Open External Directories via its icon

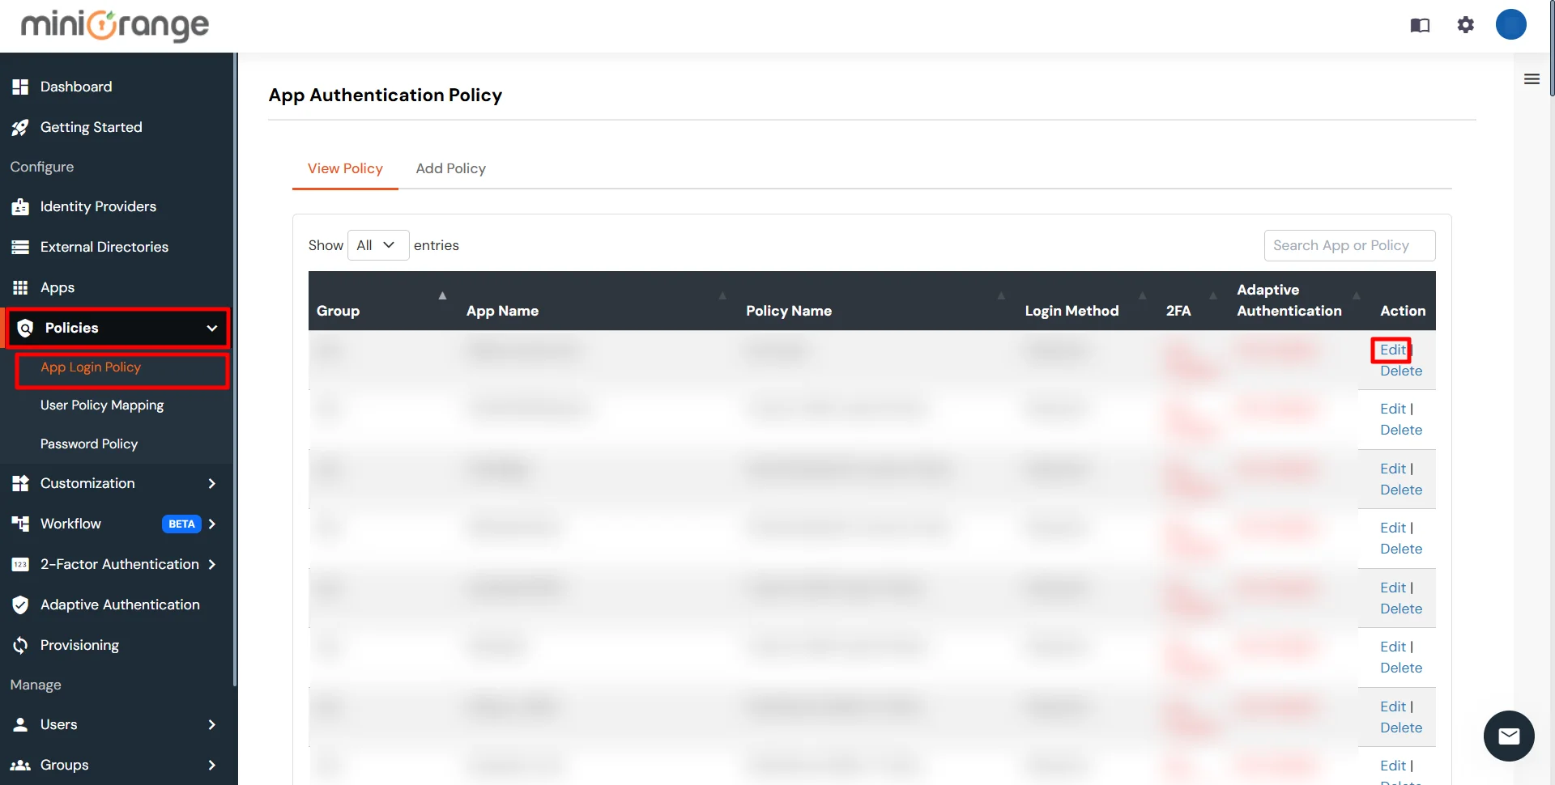(20, 247)
